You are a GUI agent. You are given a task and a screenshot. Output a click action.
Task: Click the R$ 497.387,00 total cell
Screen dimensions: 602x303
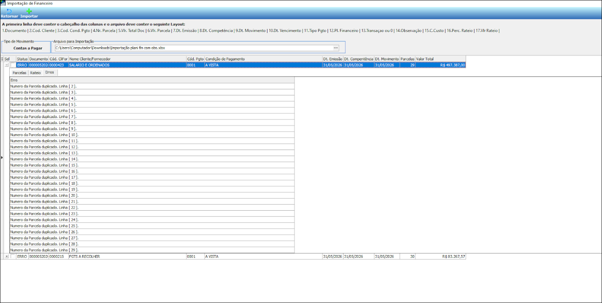click(440, 65)
